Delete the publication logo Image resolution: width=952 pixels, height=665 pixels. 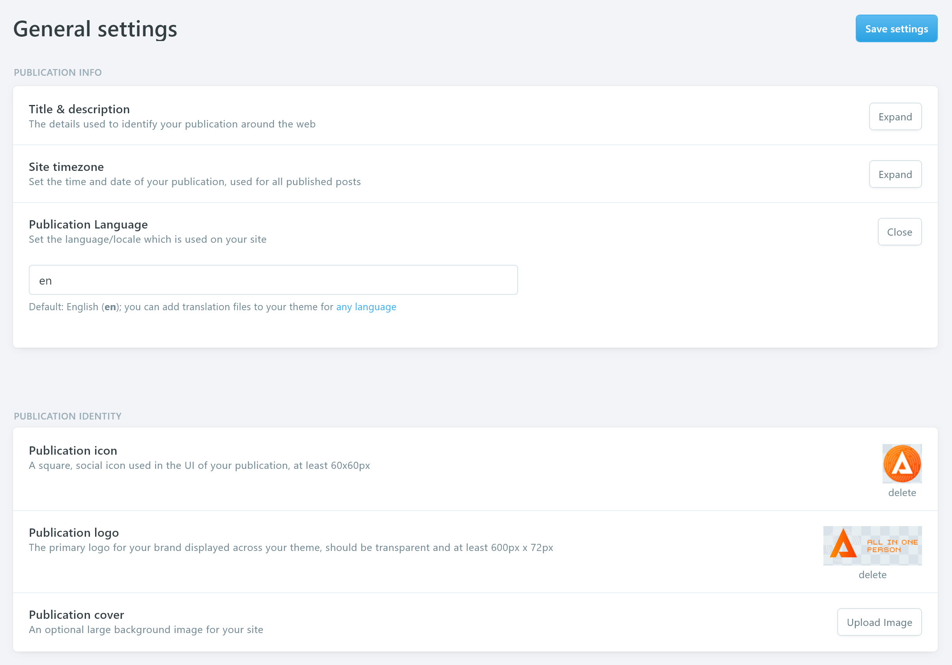872,575
